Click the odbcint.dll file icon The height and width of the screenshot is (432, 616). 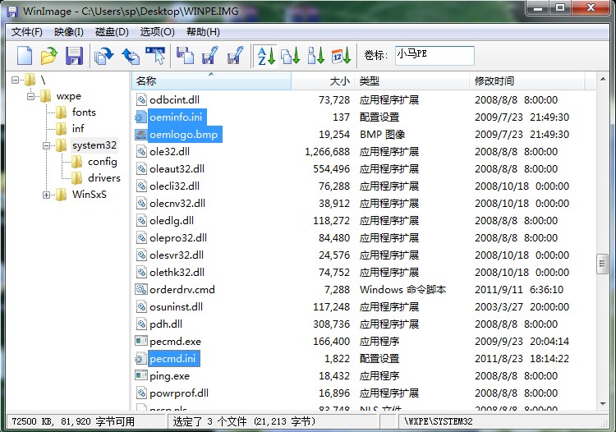tap(141, 99)
